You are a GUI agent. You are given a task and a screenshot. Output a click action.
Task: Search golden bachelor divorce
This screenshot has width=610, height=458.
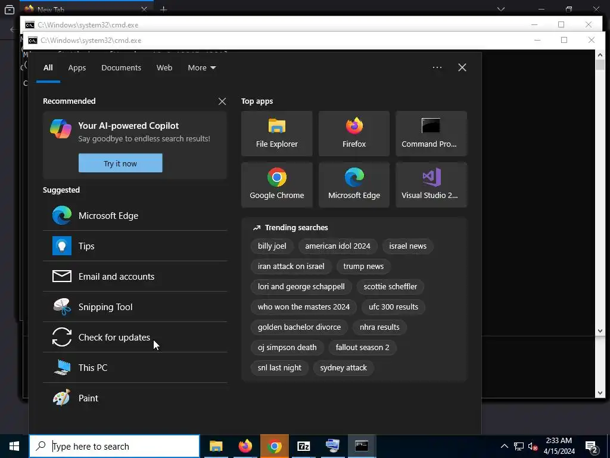click(x=299, y=327)
